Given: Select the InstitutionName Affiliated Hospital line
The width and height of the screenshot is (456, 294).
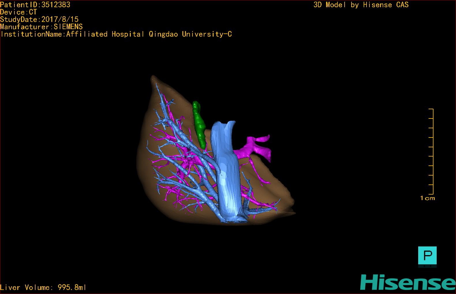Looking at the screenshot, I should click(x=116, y=34).
